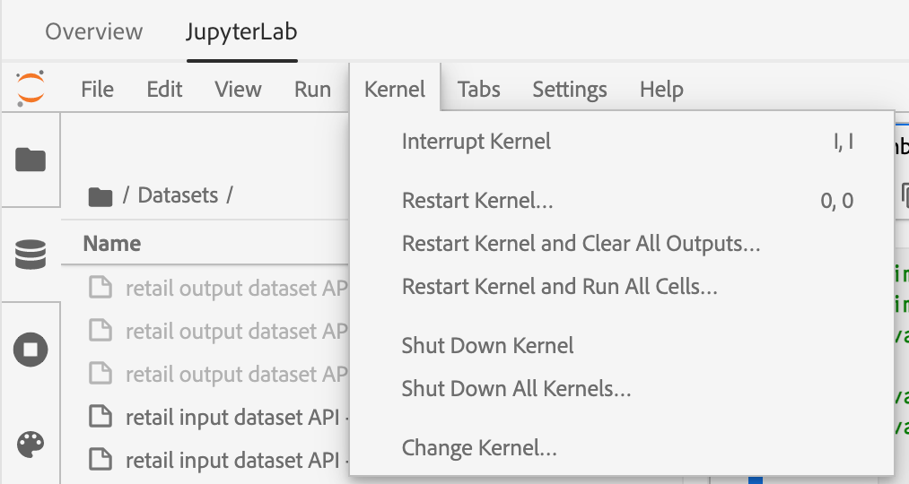This screenshot has height=484, width=909.
Task: Click file icon of first retail output dataset
Action: tap(101, 288)
